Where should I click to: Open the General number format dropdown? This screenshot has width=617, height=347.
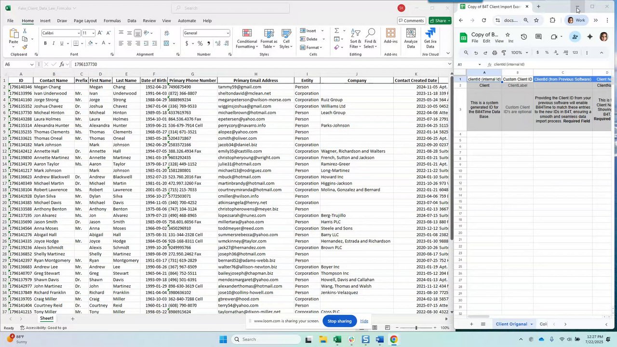pyautogui.click(x=228, y=33)
